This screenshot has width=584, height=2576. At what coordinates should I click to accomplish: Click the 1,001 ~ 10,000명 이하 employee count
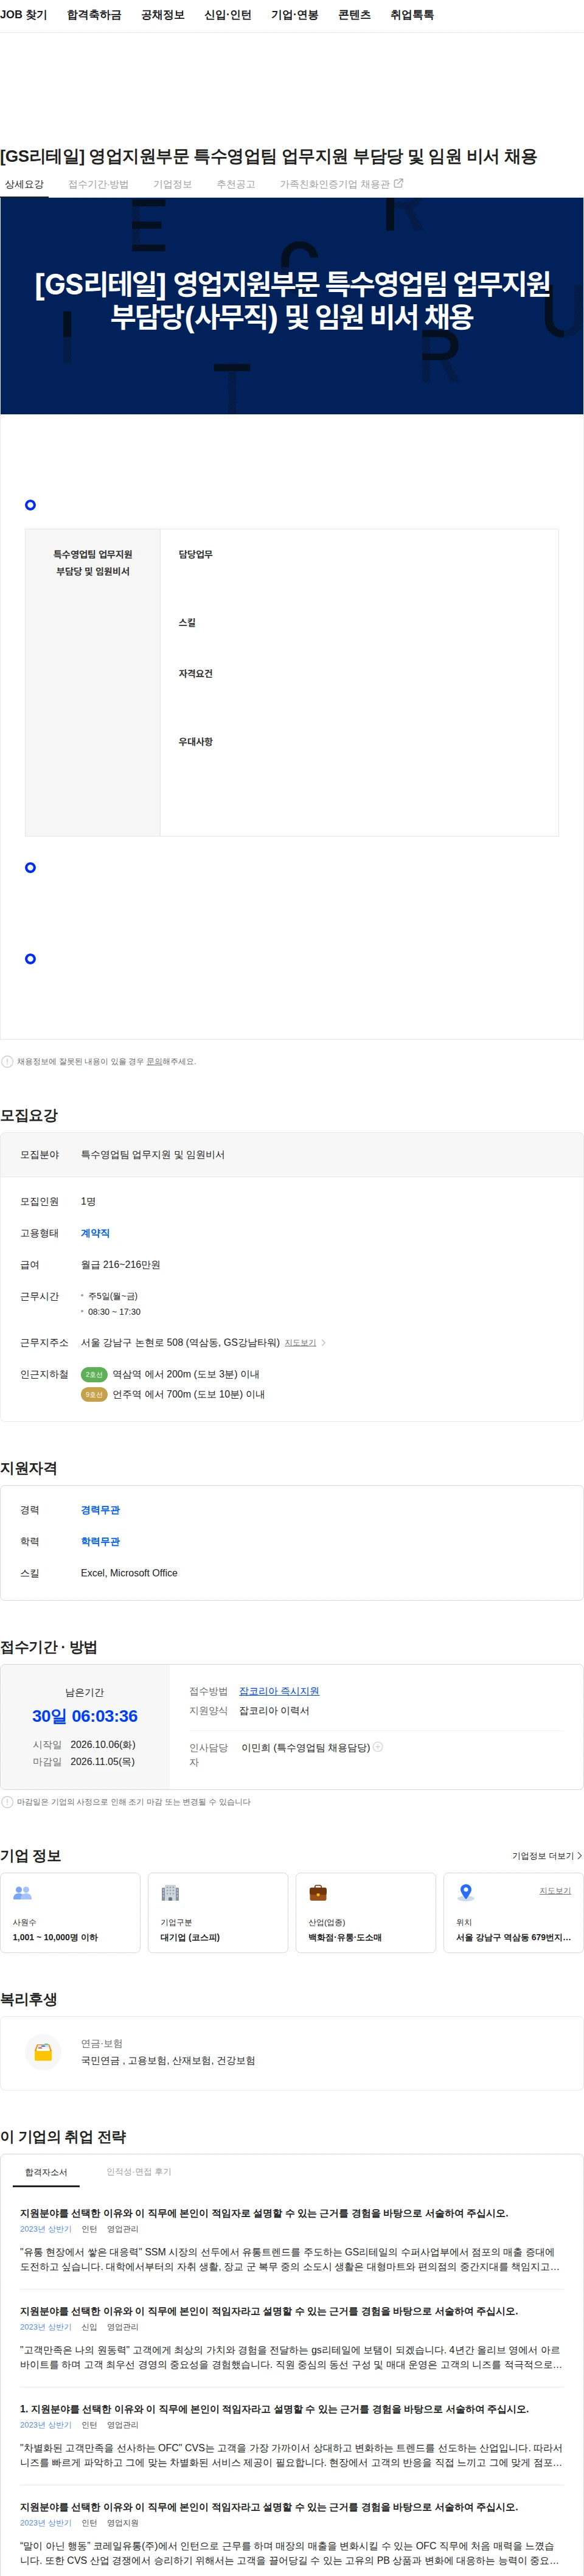click(55, 1937)
